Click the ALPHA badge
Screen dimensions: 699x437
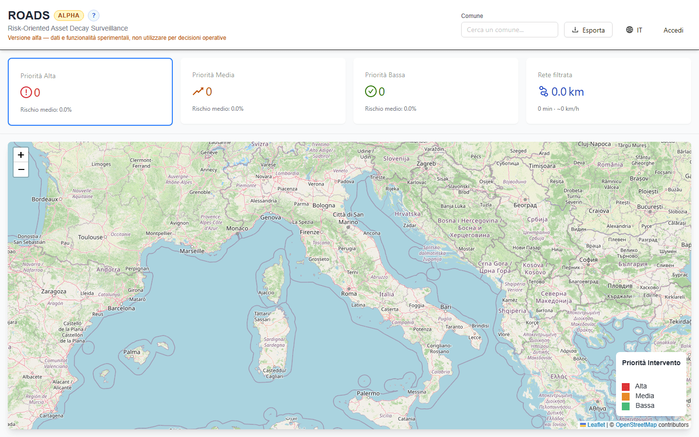tap(68, 16)
